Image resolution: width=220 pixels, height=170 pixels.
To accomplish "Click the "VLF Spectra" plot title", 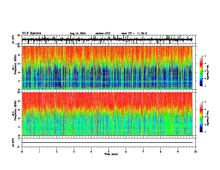I will click(31, 33).
